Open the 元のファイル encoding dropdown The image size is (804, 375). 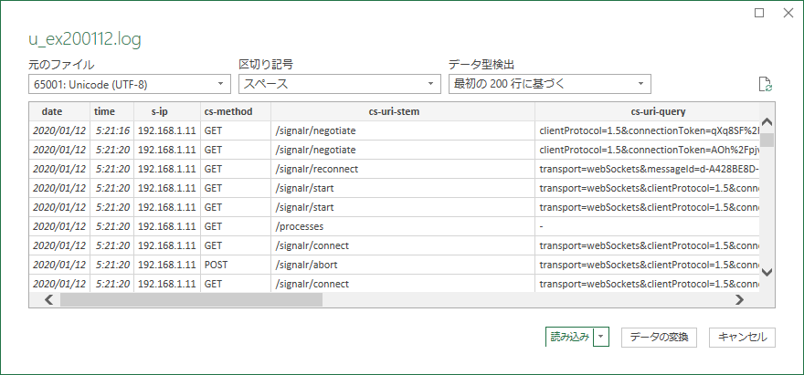(x=130, y=85)
